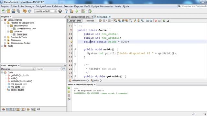Screen dimensions: 207x116
Task: Collapse the saldo() method fold on line 17
Action: (75, 49)
